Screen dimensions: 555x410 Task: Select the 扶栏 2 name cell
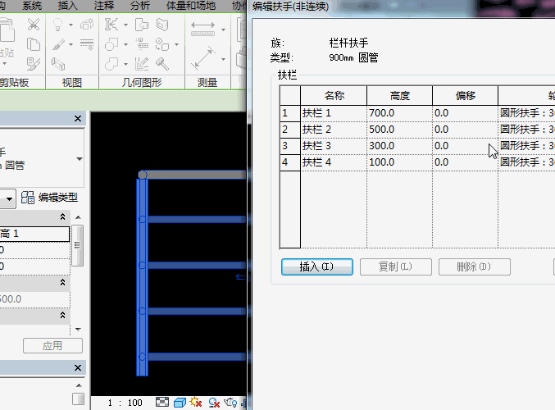[x=334, y=130]
